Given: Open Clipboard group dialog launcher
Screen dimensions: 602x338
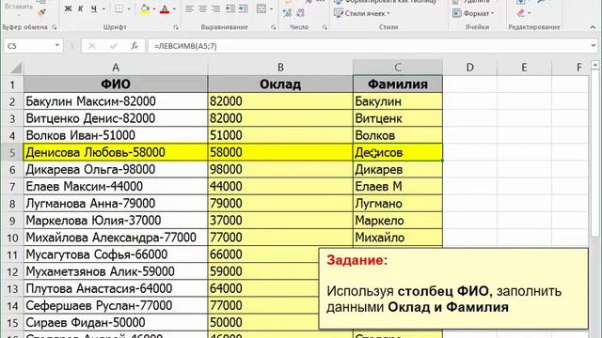Looking at the screenshot, I should click(x=55, y=27).
